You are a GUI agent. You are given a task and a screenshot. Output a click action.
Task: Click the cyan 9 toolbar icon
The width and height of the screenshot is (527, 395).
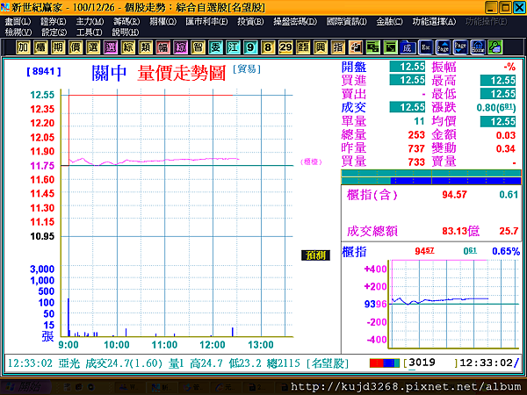250,47
